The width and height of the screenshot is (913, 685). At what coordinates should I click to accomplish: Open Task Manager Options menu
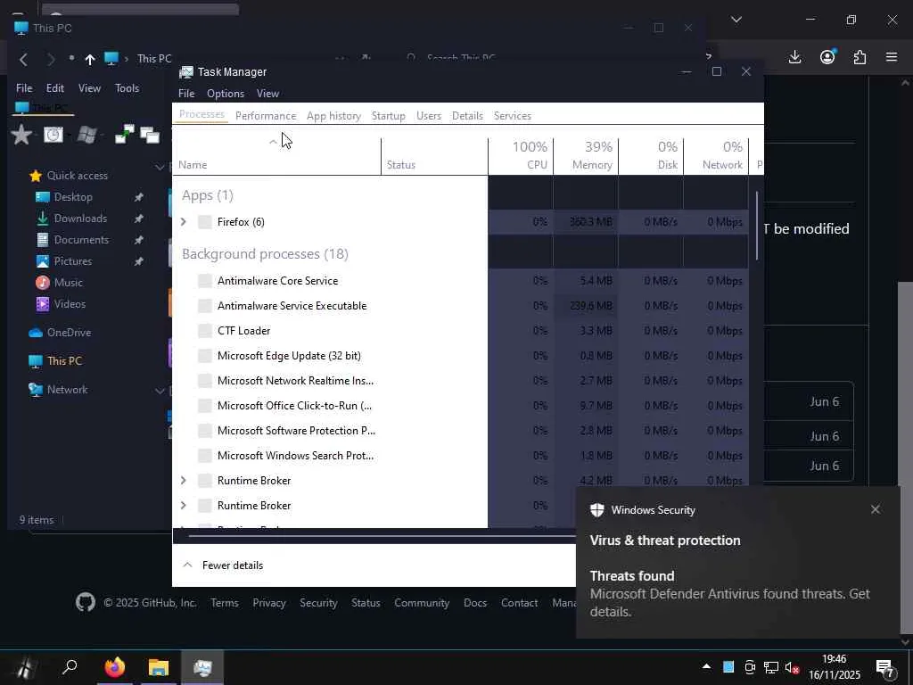tap(226, 93)
